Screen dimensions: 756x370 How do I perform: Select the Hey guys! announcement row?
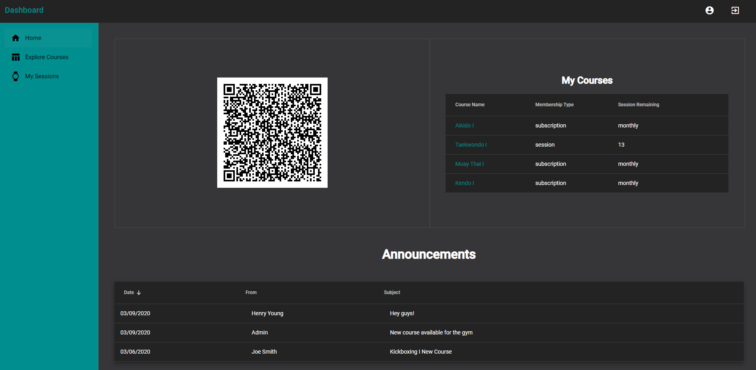[402, 313]
